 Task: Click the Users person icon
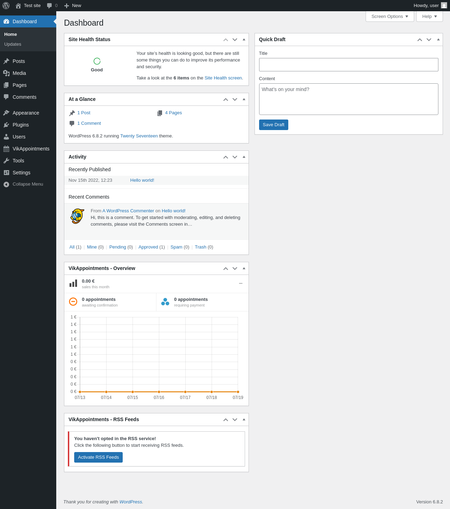(x=6, y=137)
